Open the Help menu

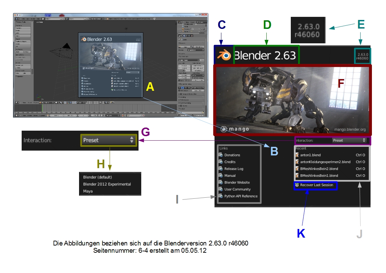coord(38,19)
